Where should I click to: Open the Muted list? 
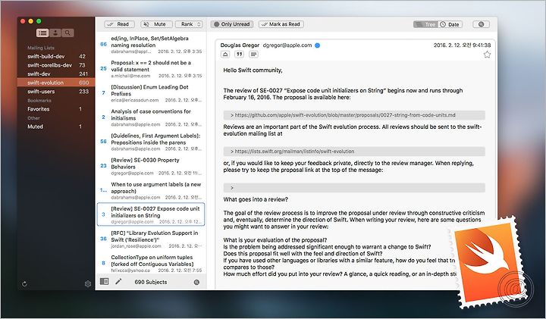pos(56,127)
